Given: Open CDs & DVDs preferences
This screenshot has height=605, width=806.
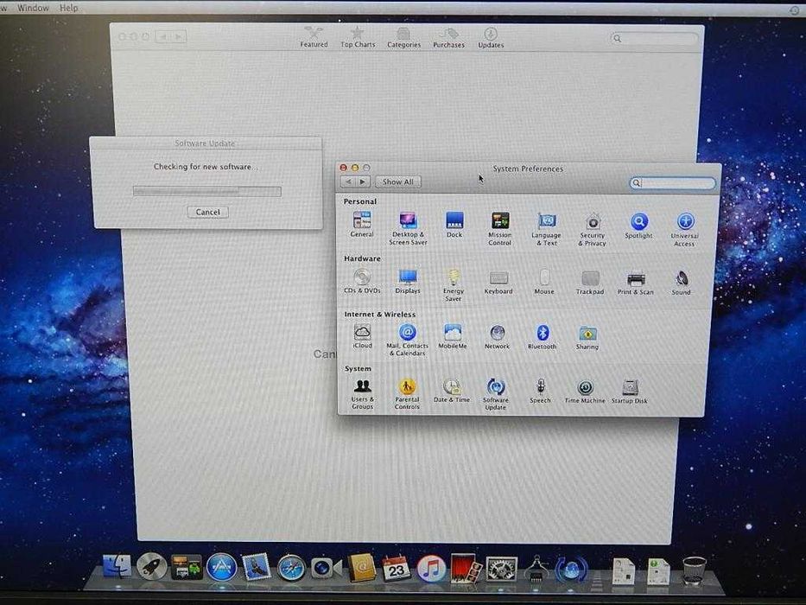Looking at the screenshot, I should click(x=362, y=281).
